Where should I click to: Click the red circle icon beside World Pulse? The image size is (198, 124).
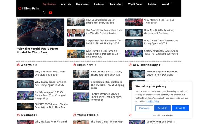click(x=74, y=115)
